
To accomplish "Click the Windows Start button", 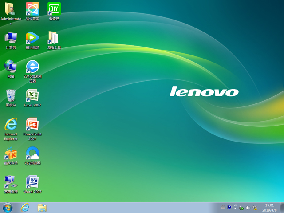I will click(8, 207).
